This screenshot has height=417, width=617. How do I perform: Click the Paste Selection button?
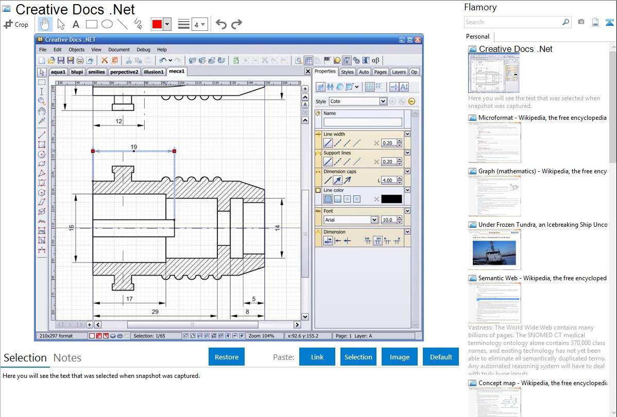pos(358,357)
